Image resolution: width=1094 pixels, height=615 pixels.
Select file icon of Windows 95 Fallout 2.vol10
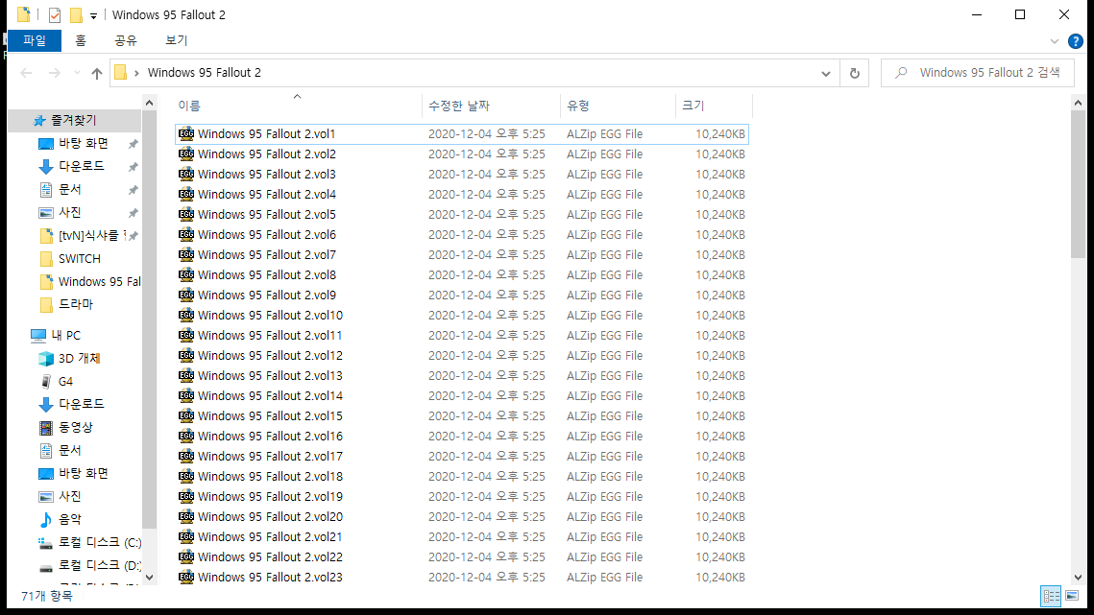click(x=186, y=315)
